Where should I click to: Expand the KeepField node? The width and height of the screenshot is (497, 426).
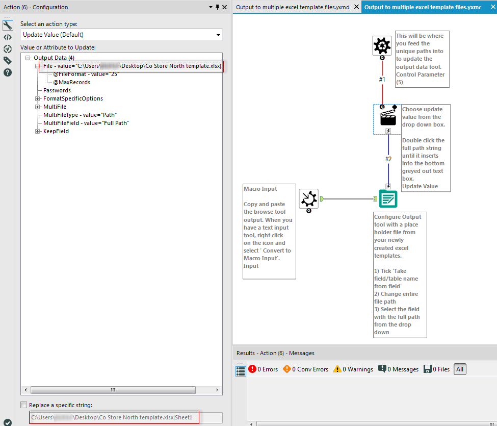[37, 131]
